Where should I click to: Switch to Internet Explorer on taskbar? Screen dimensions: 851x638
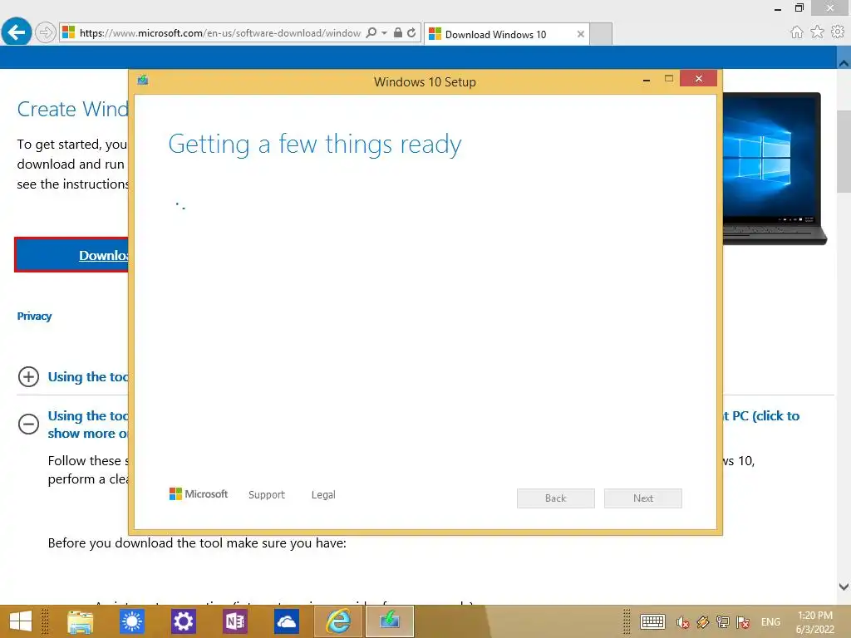tap(337, 621)
